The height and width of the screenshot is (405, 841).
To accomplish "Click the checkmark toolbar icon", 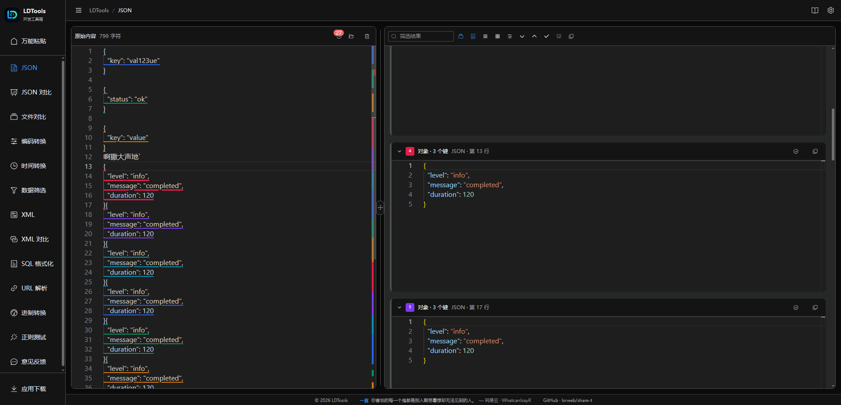I will 547,36.
